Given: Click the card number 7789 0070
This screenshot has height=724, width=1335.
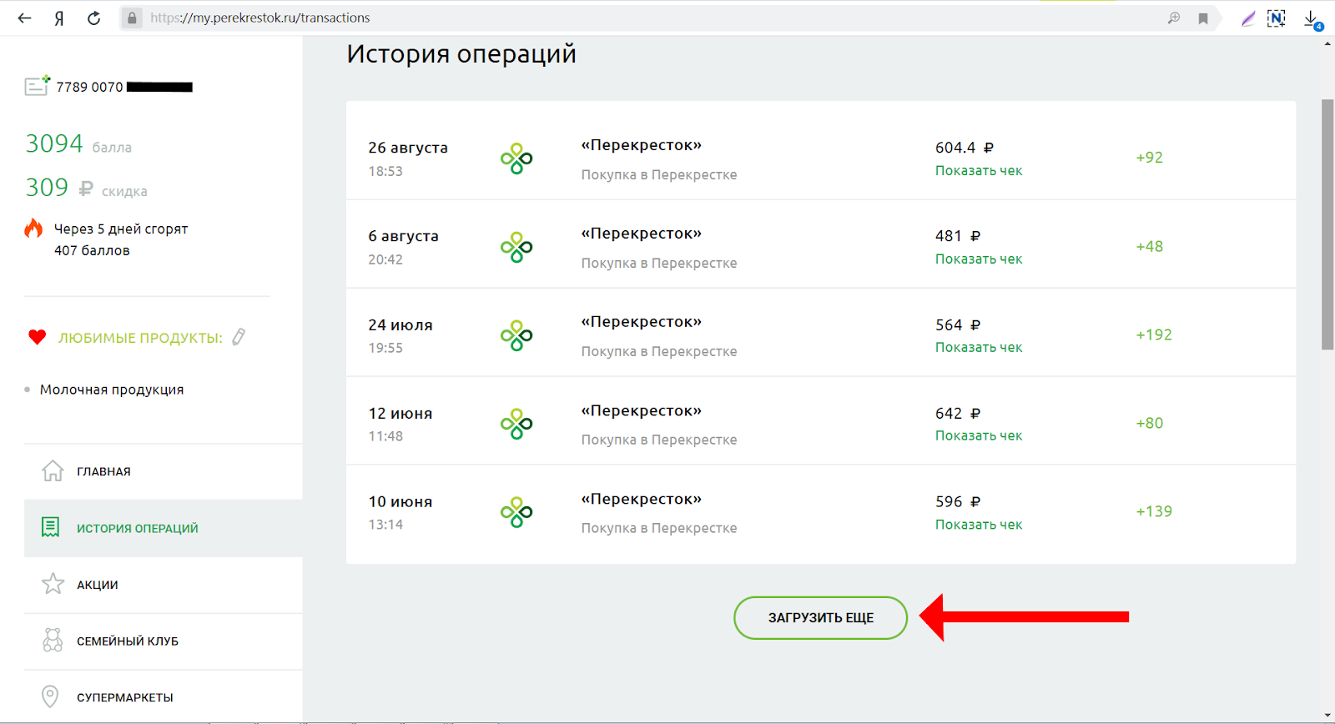Looking at the screenshot, I should tap(89, 87).
